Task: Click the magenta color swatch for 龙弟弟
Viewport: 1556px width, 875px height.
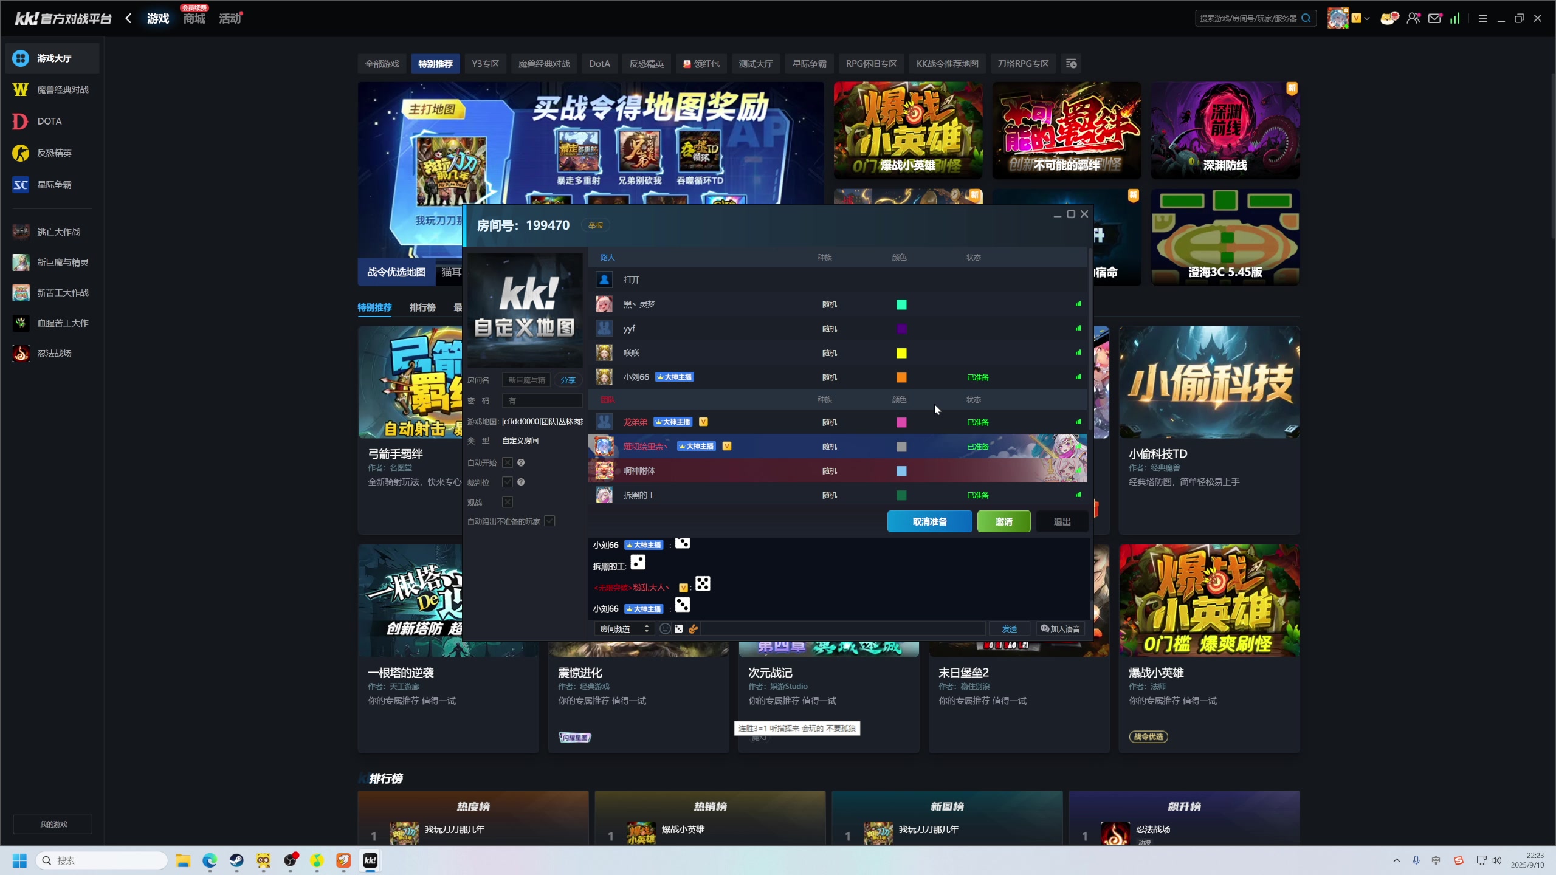Action: (901, 422)
